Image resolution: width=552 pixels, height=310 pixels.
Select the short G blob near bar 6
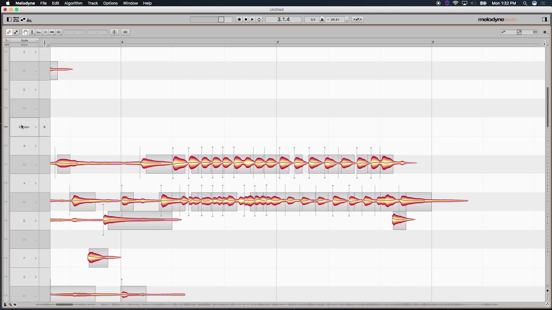tap(401, 220)
